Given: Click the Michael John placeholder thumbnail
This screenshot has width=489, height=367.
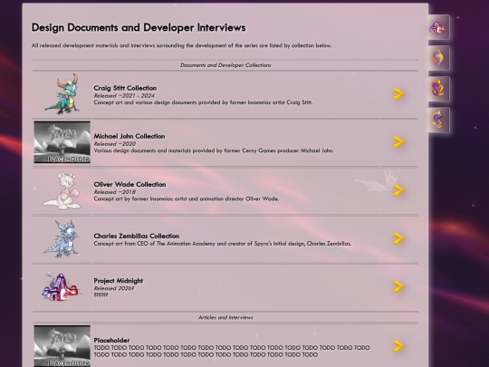Looking at the screenshot, I should tap(62, 142).
